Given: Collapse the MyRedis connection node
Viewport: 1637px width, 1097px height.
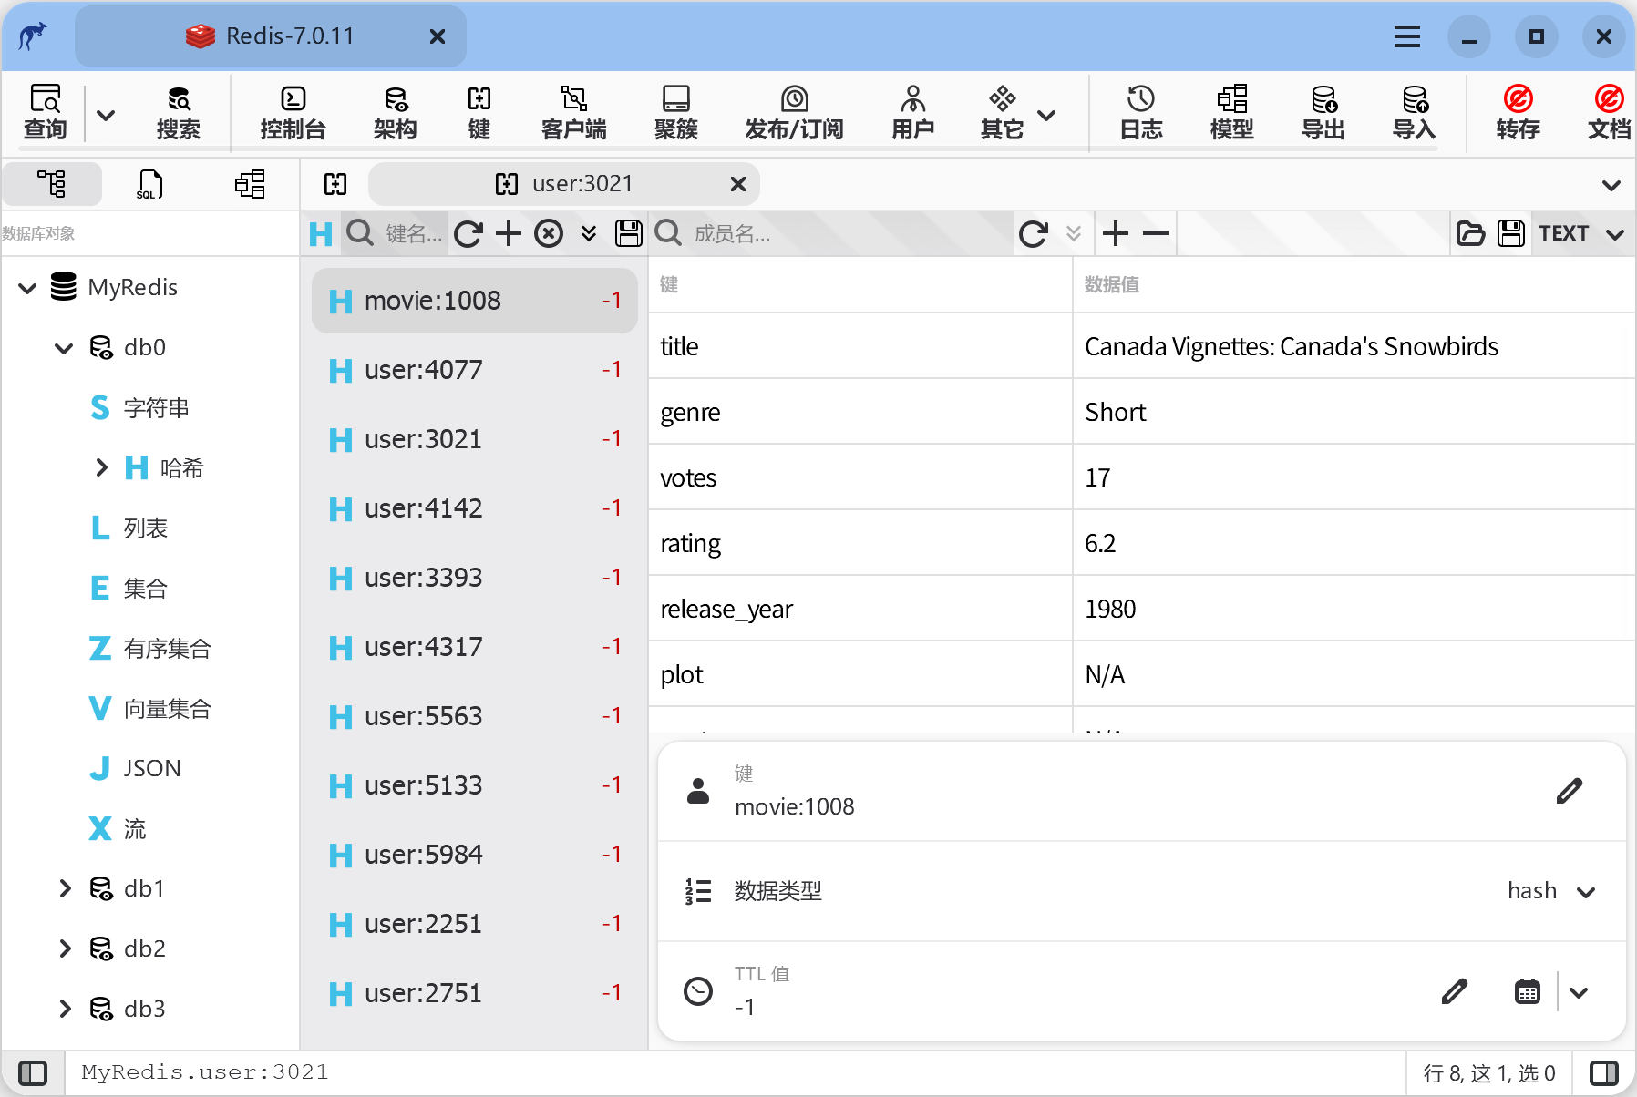Looking at the screenshot, I should coord(27,288).
